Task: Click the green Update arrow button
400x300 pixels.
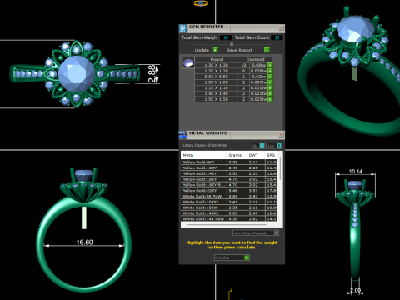Action: (x=215, y=50)
